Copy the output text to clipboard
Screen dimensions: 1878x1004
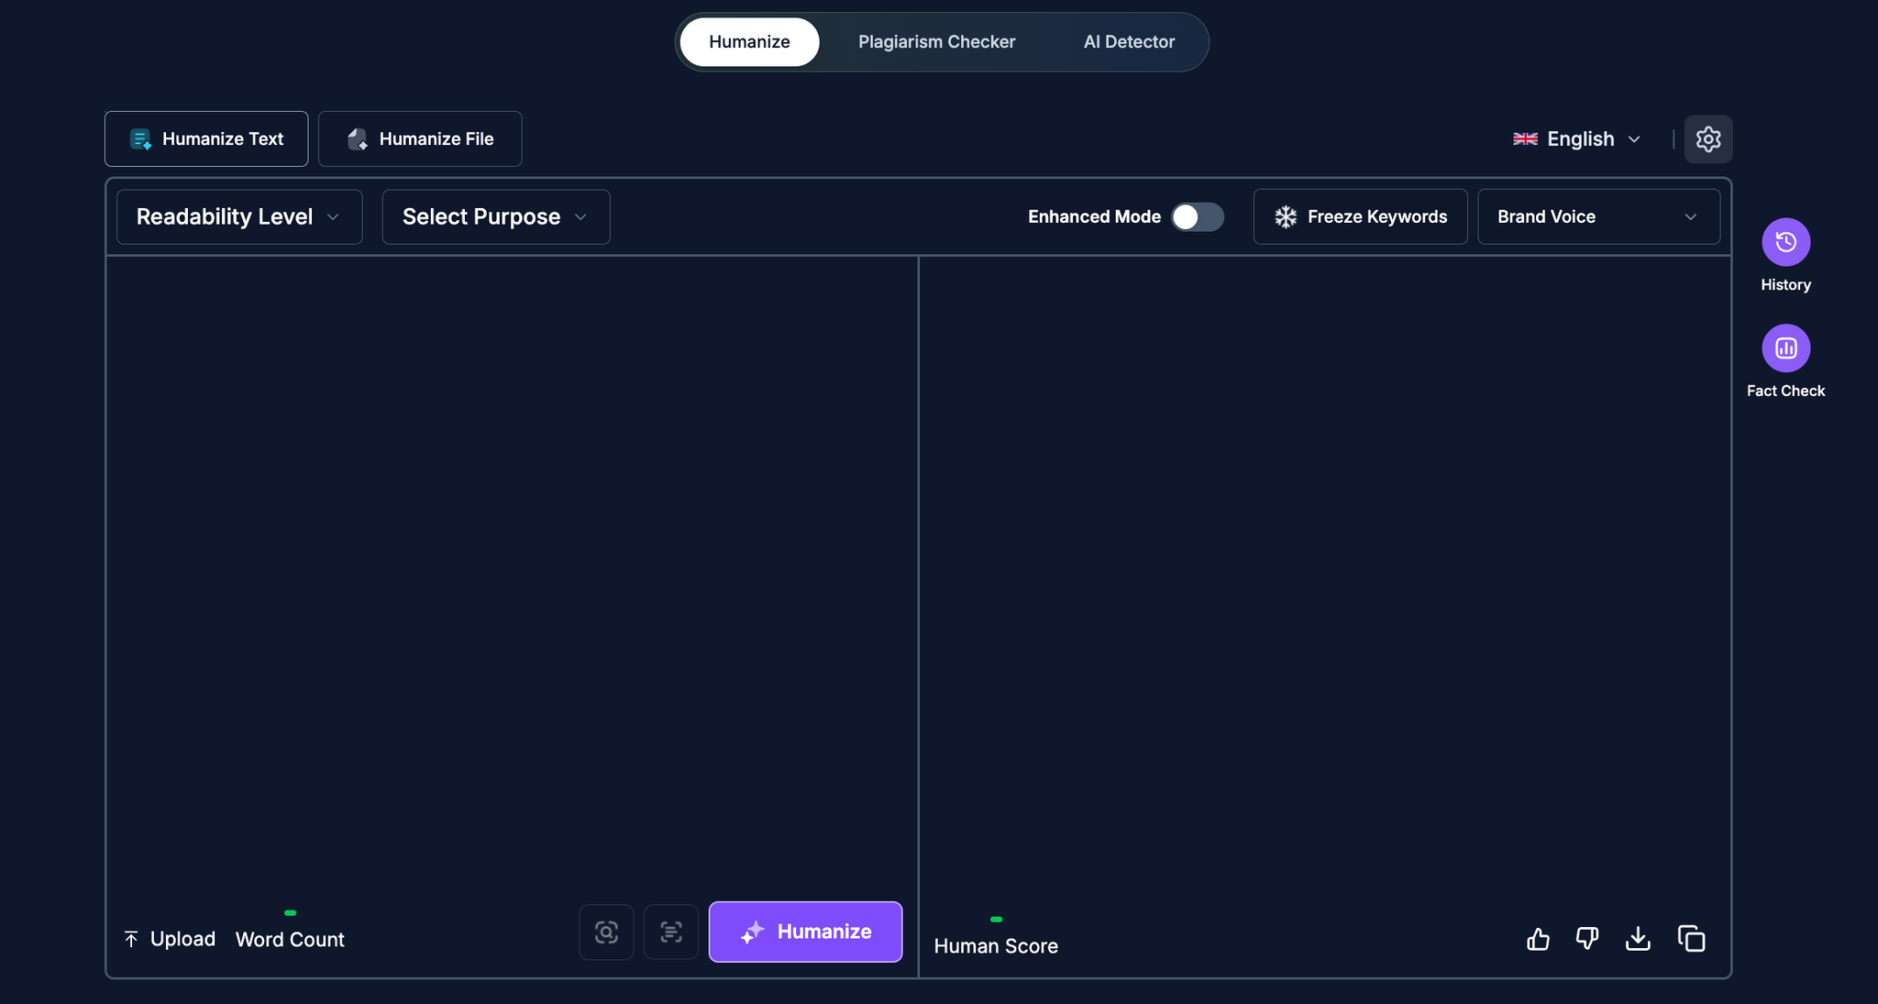click(1691, 939)
